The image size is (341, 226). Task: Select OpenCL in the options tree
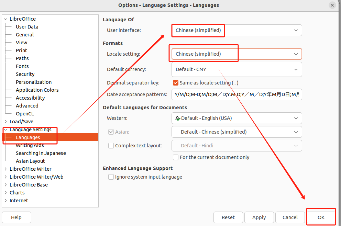[x=25, y=114]
